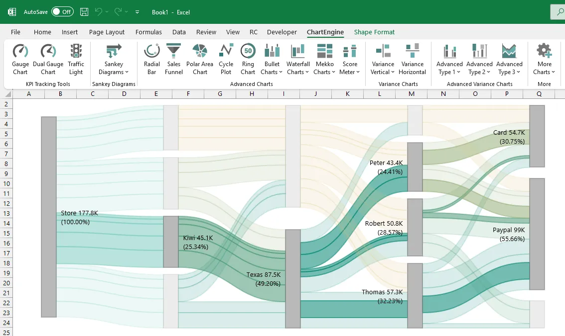Click the Radial Bar chart icon
The width and height of the screenshot is (565, 336).
click(151, 58)
